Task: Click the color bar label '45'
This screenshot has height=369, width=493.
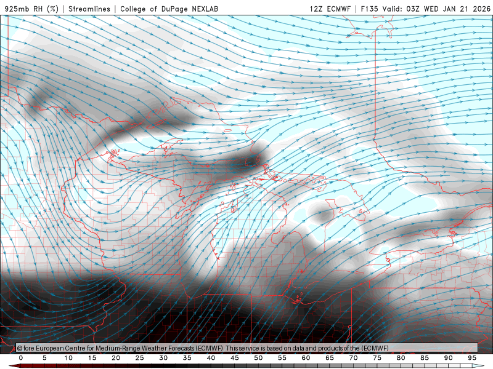Action: point(235,358)
